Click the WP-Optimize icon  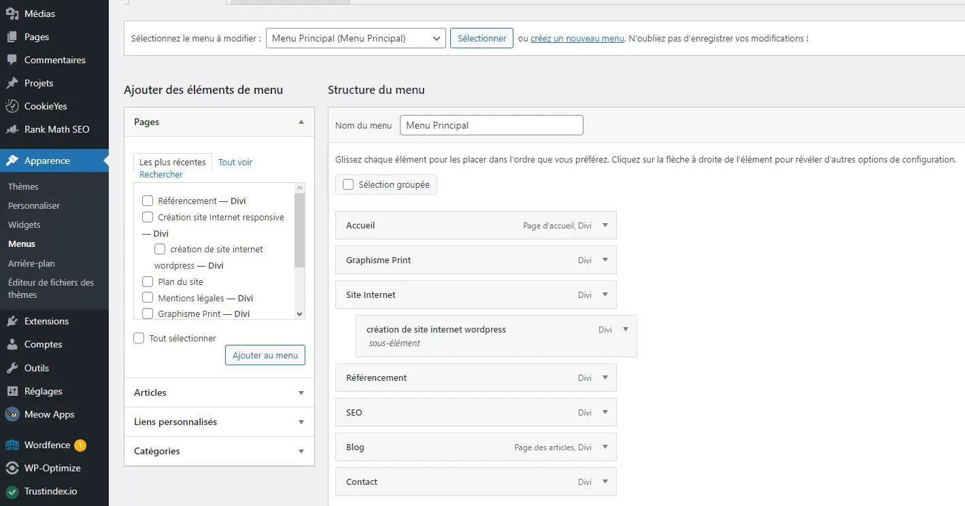[12, 468]
